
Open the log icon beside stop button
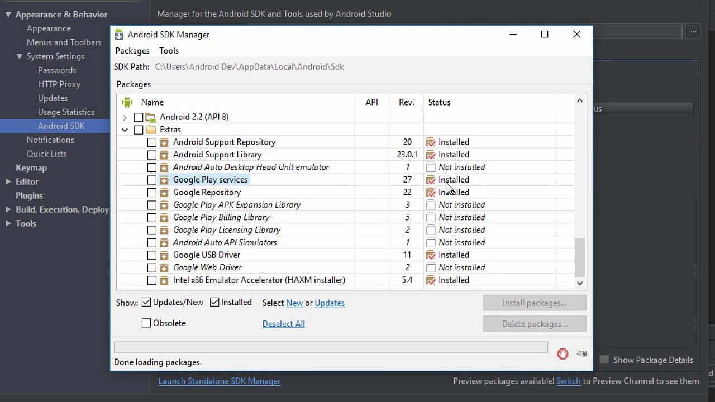pyautogui.click(x=582, y=354)
